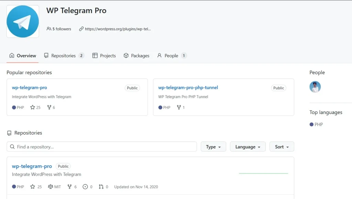Switch to the Repositories tab

(64, 56)
